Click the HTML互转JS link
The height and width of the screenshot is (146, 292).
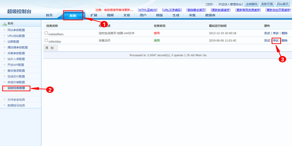(148, 10)
